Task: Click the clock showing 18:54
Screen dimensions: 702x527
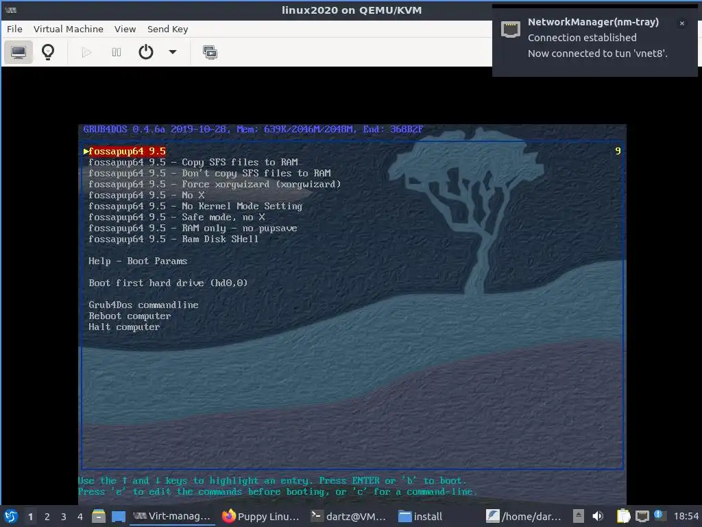Action: pos(686,517)
